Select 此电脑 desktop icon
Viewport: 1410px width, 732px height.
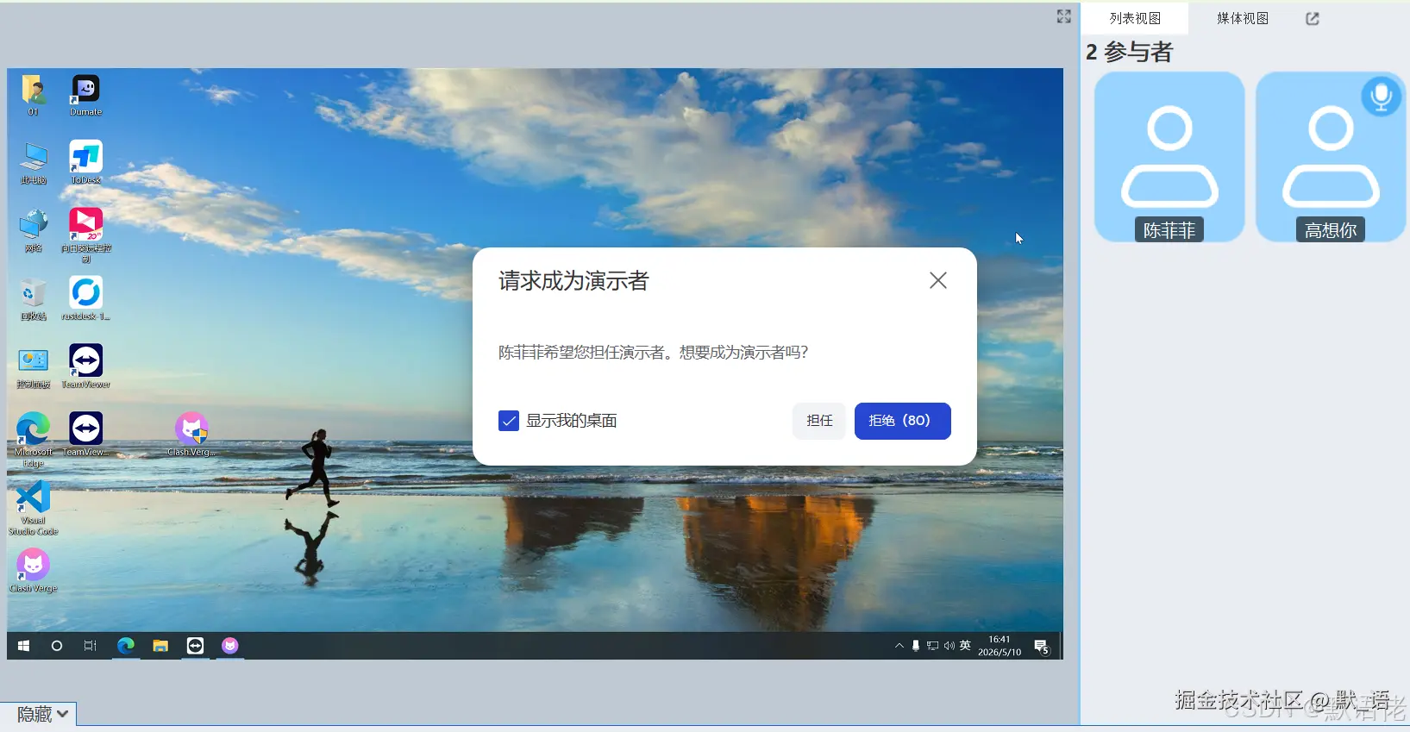click(x=33, y=163)
